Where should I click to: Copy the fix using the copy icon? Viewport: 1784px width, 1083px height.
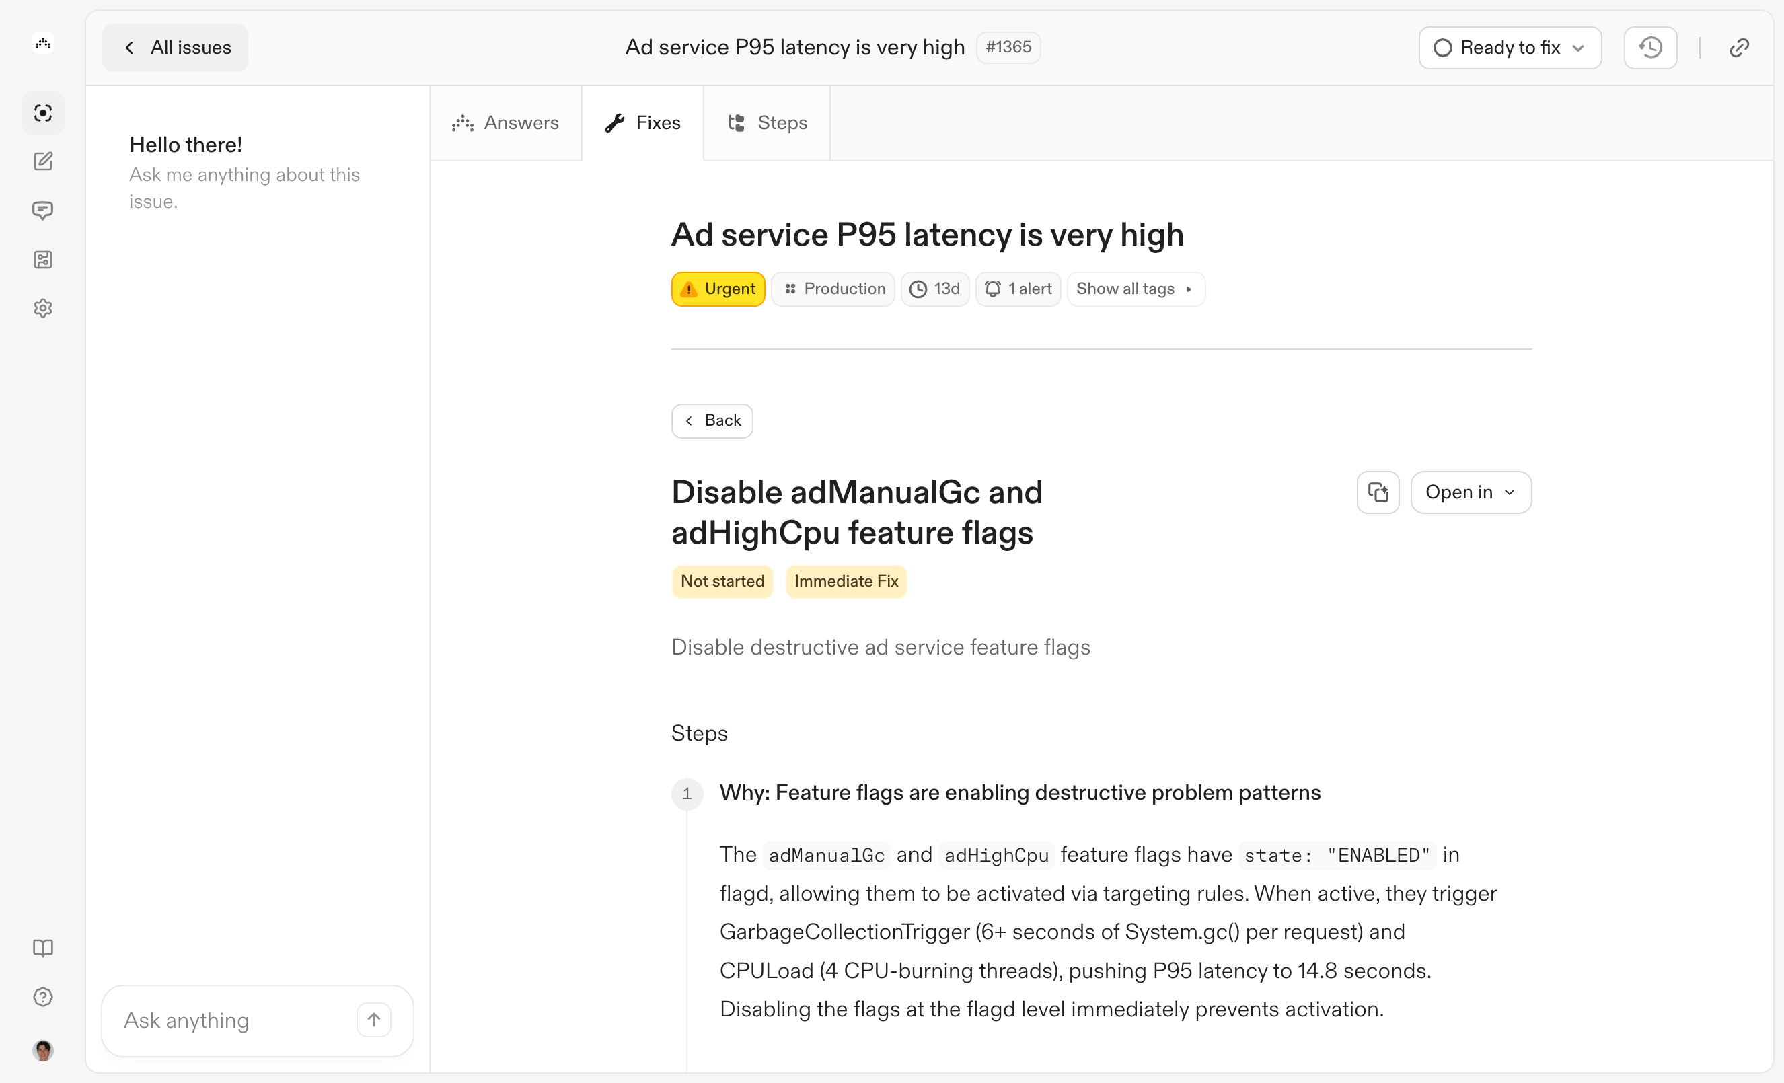coord(1378,492)
